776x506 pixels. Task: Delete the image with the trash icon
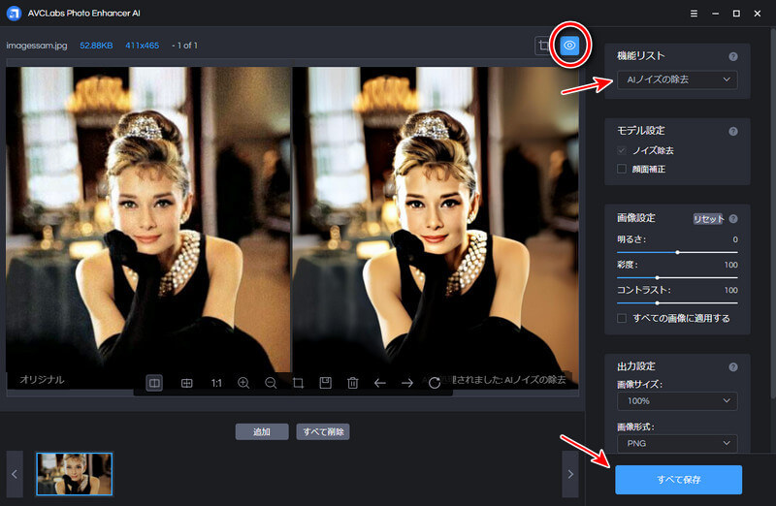coord(352,383)
